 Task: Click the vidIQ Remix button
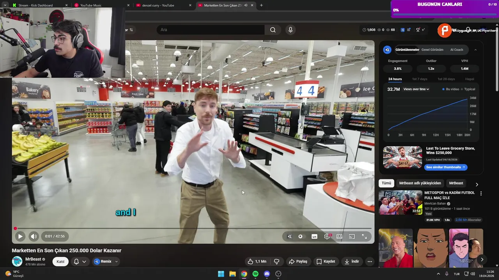click(x=103, y=261)
